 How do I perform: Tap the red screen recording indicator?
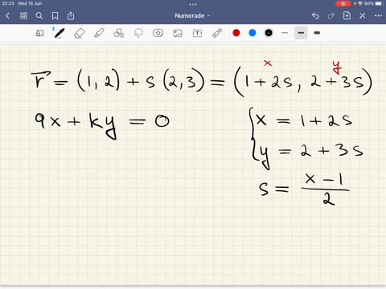[x=343, y=3]
